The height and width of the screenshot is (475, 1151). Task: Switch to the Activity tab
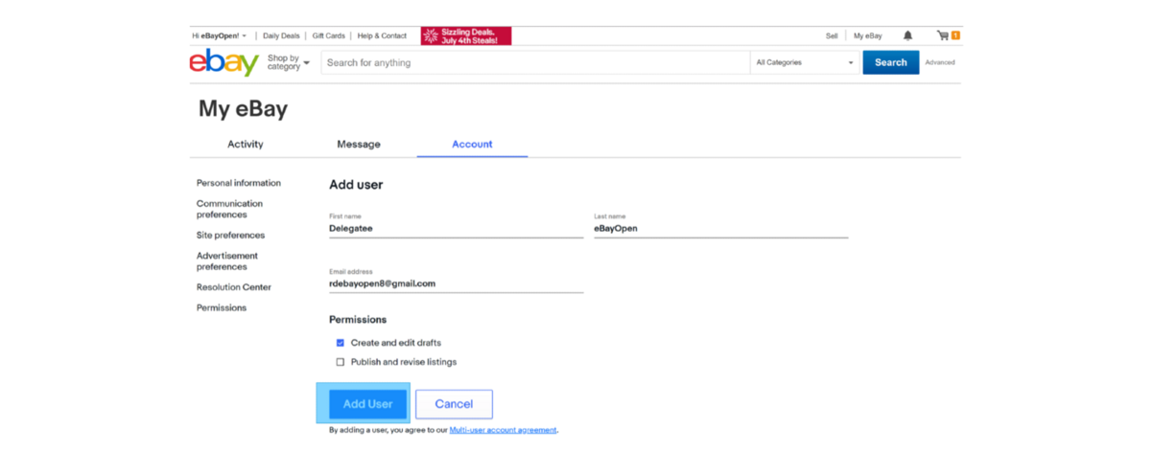[246, 145]
